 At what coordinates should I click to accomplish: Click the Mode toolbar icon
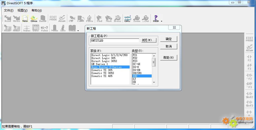click(54, 28)
